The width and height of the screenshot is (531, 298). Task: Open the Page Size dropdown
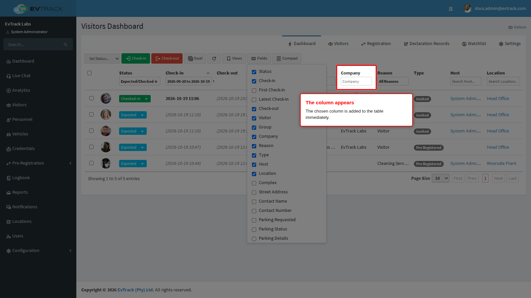[x=440, y=178]
